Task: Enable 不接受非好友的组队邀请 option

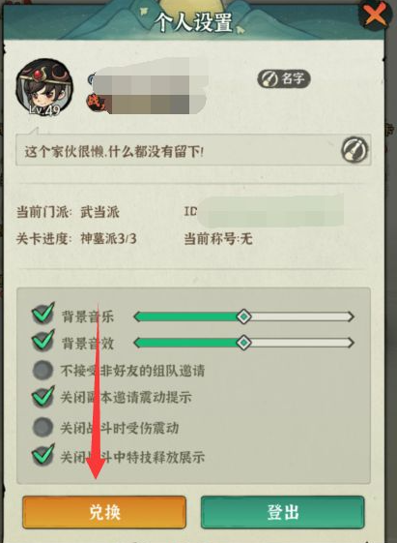Action: click(43, 370)
